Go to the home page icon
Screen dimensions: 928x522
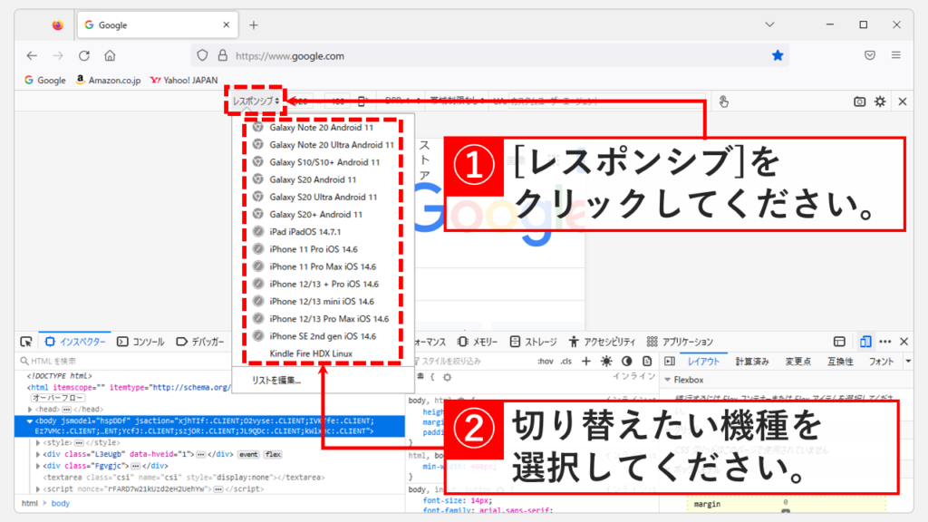(110, 55)
